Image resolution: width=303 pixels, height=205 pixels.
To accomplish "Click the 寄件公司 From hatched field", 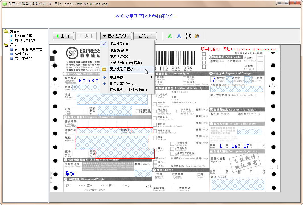I will [x=86, y=88].
